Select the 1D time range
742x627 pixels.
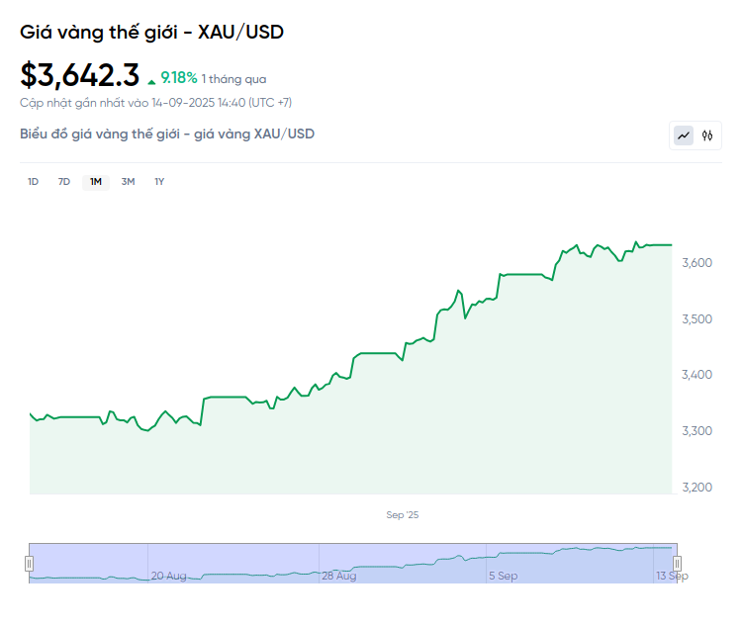[33, 181]
